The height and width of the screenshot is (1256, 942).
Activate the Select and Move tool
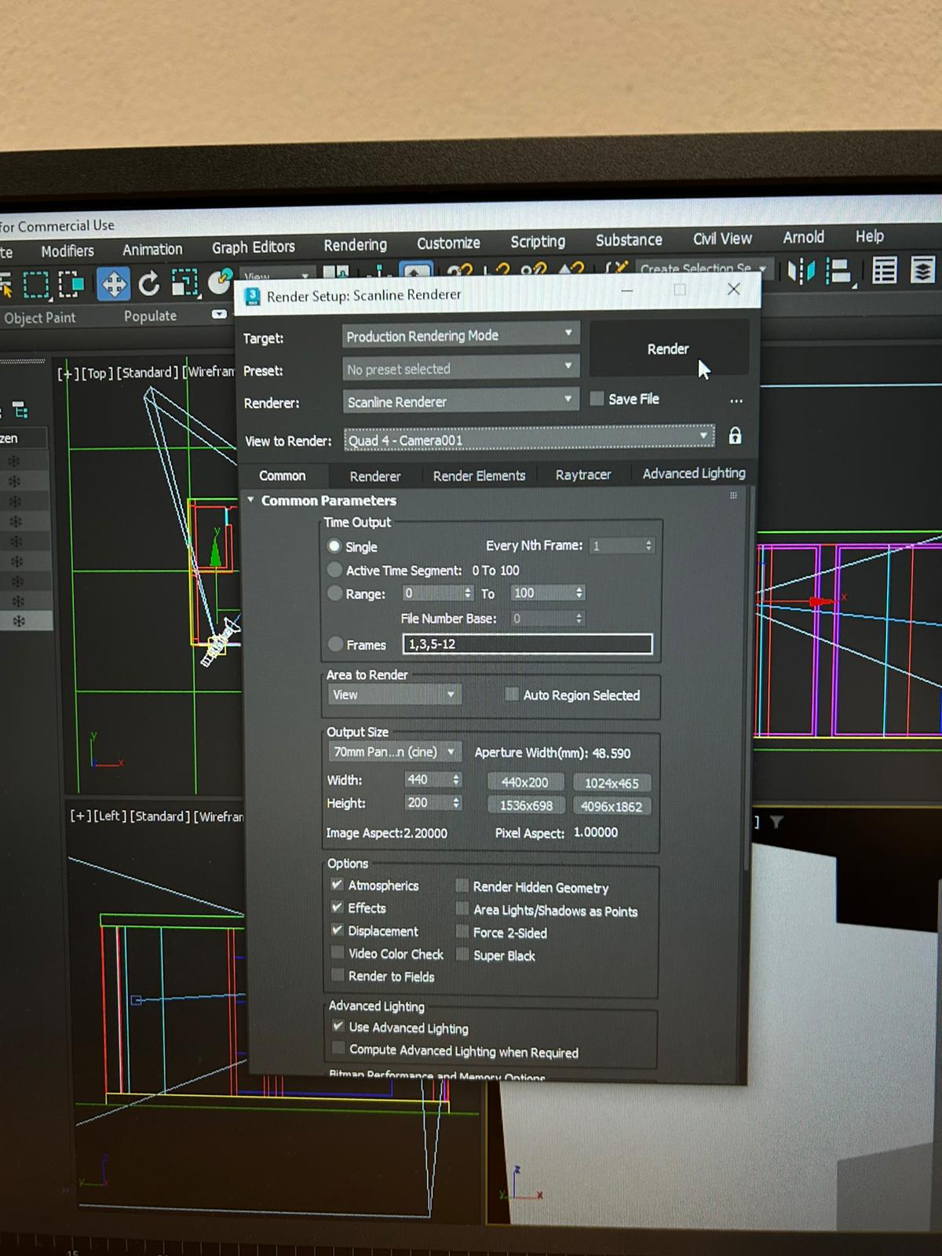point(114,283)
